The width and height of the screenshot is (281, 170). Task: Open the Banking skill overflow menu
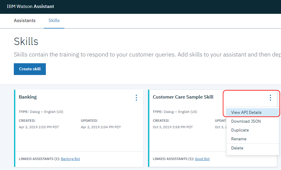pyautogui.click(x=136, y=98)
